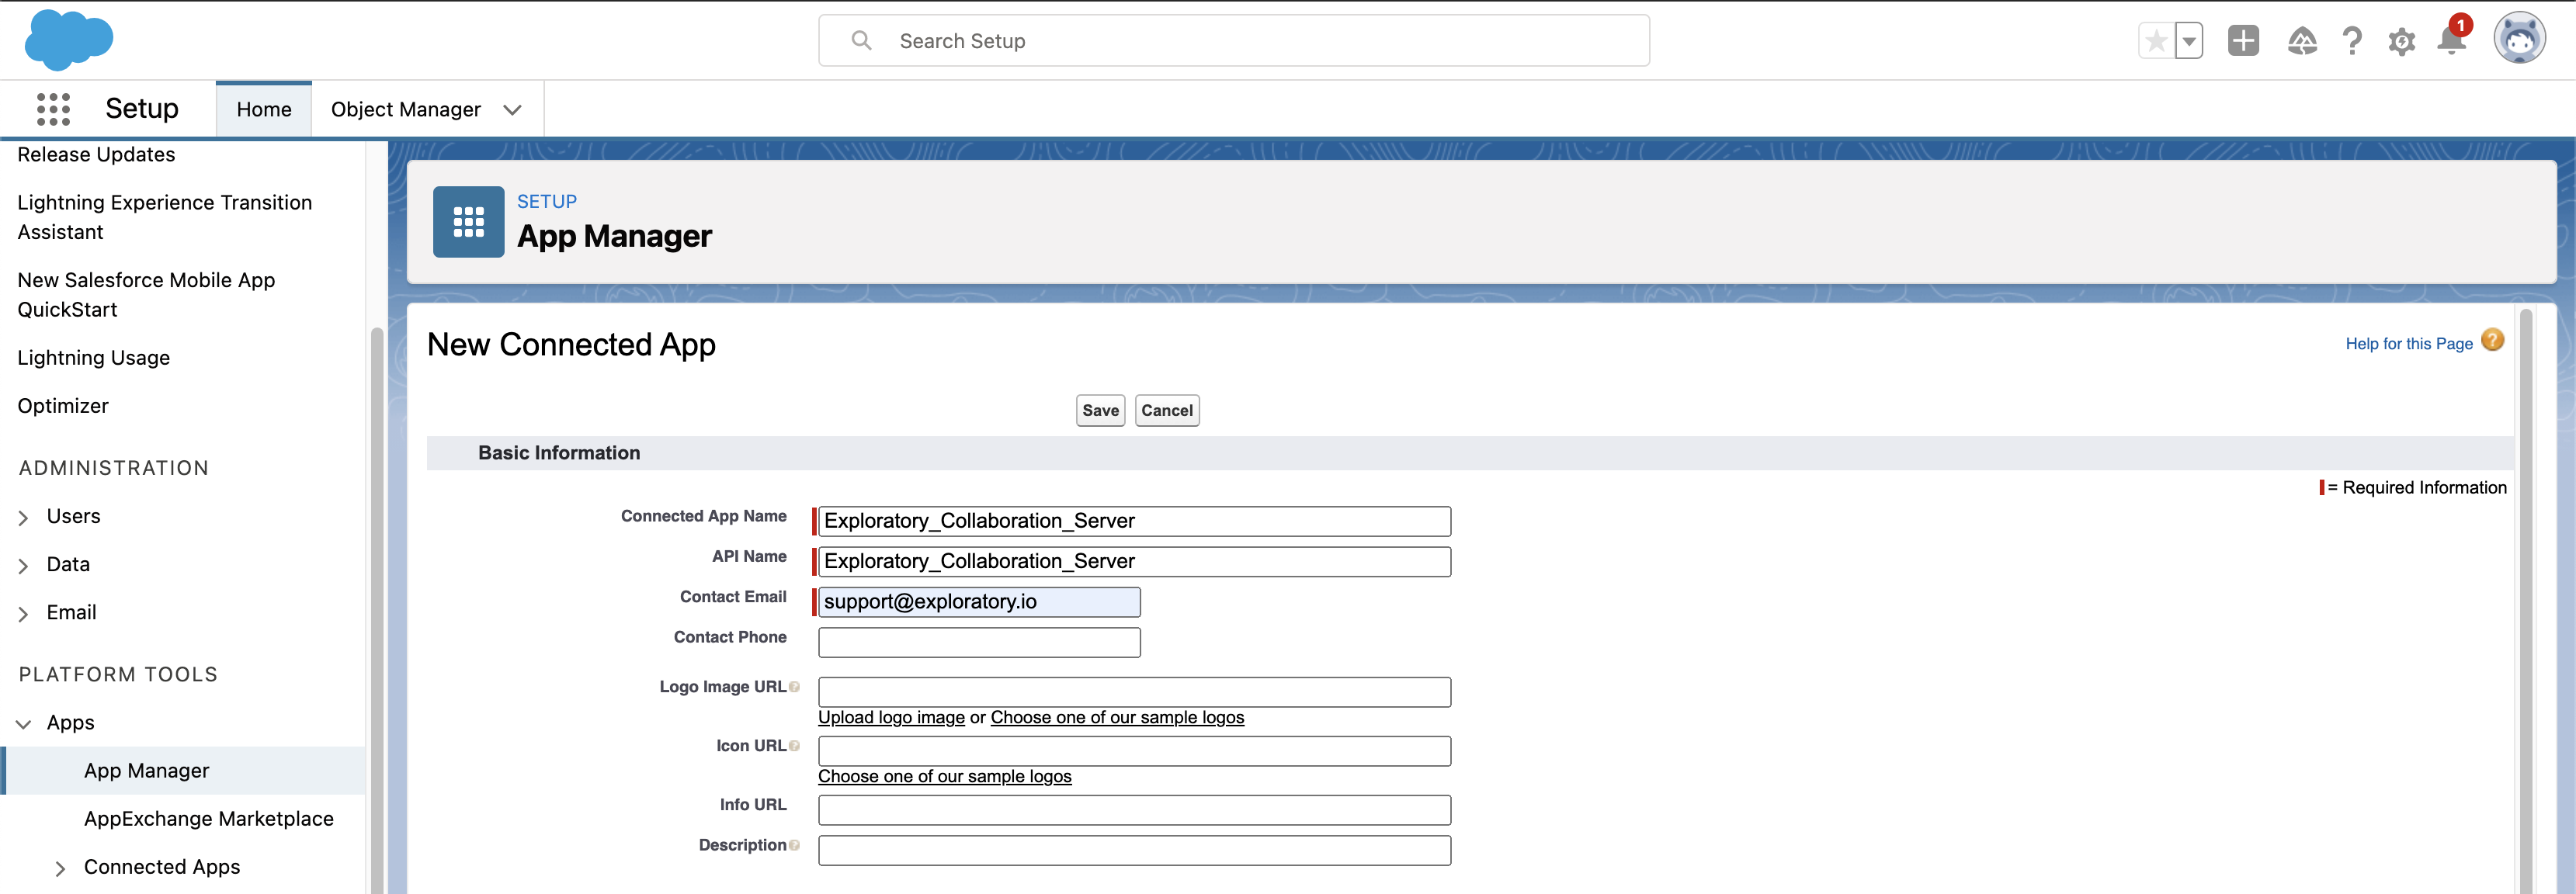Edit the Contact Email field
2576x894 pixels.
click(x=979, y=601)
